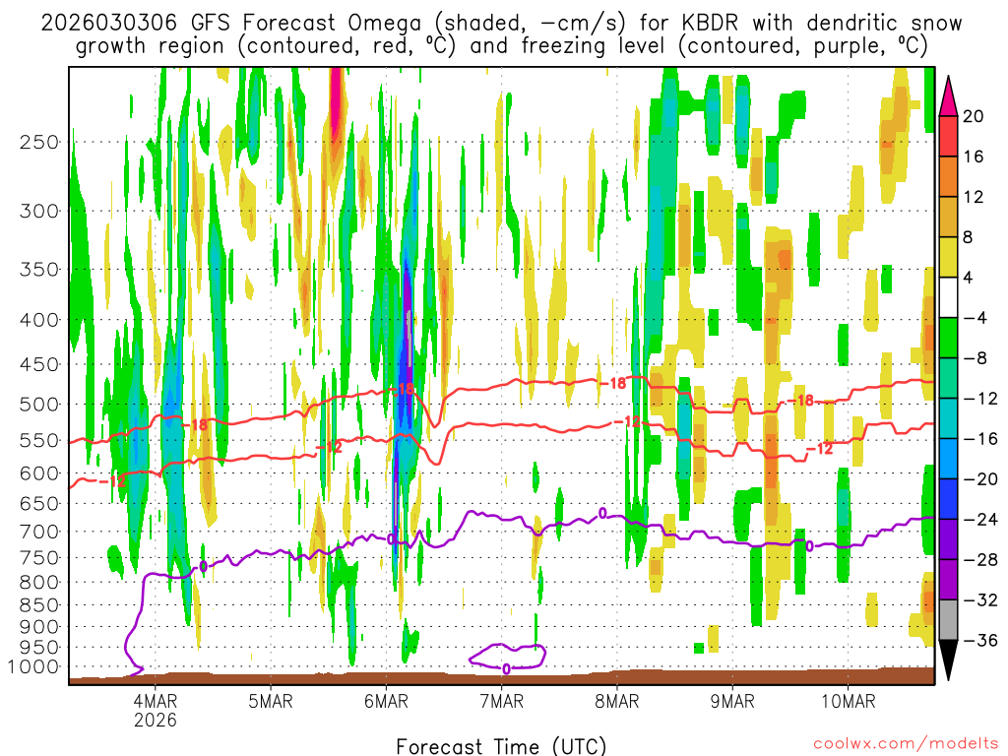The image size is (1008, 756).
Task: Click the purple 0 label on the 7MAR loop
Action: pos(507,669)
